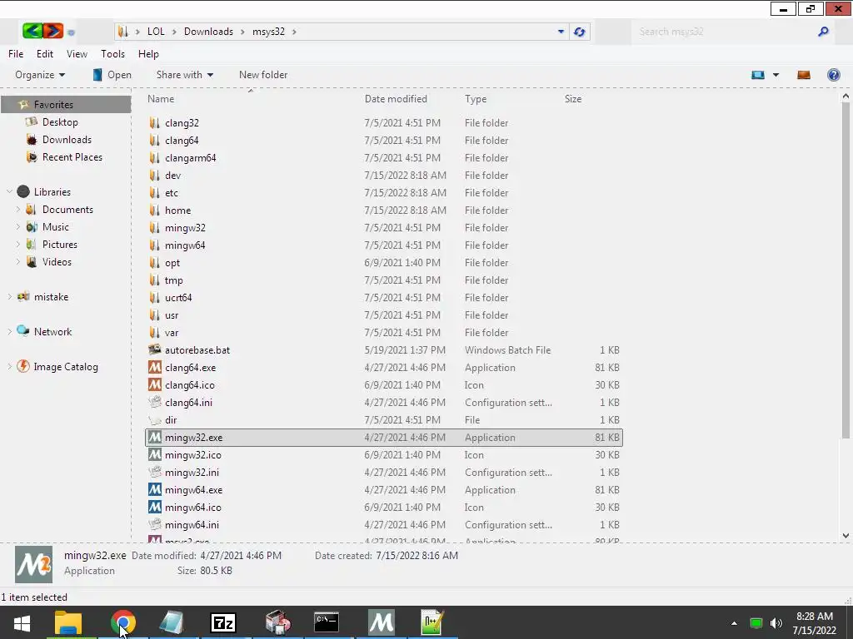Image resolution: width=853 pixels, height=639 pixels.
Task: Click the Windows Start button
Action: point(22,623)
